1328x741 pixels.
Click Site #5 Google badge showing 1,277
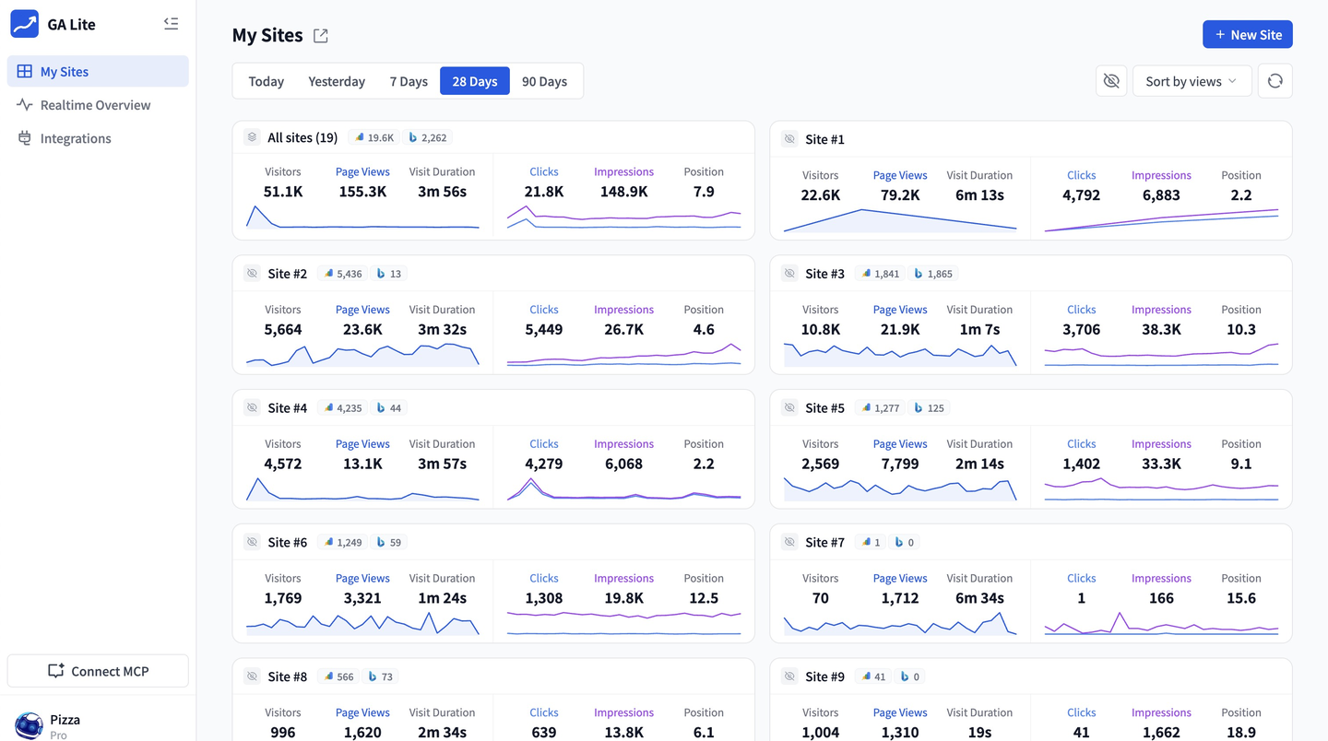click(x=880, y=407)
